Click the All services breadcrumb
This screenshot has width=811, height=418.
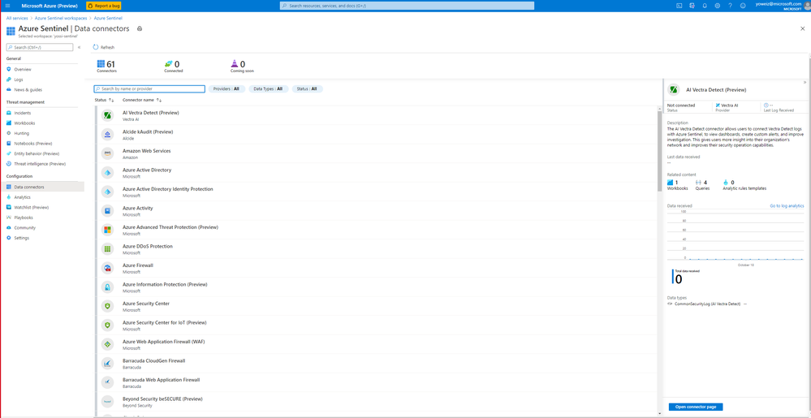(17, 18)
